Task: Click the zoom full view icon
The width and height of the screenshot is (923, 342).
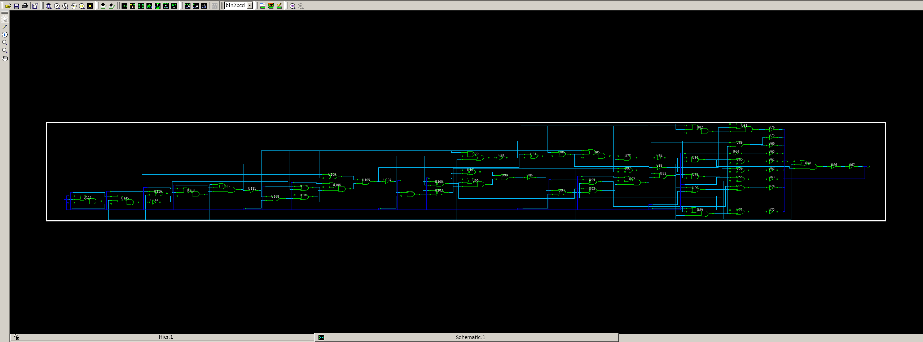Action: pos(49,6)
